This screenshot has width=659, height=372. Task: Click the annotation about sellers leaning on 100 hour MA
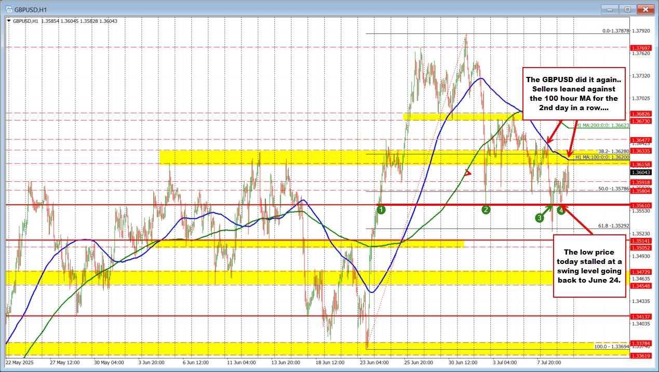574,94
